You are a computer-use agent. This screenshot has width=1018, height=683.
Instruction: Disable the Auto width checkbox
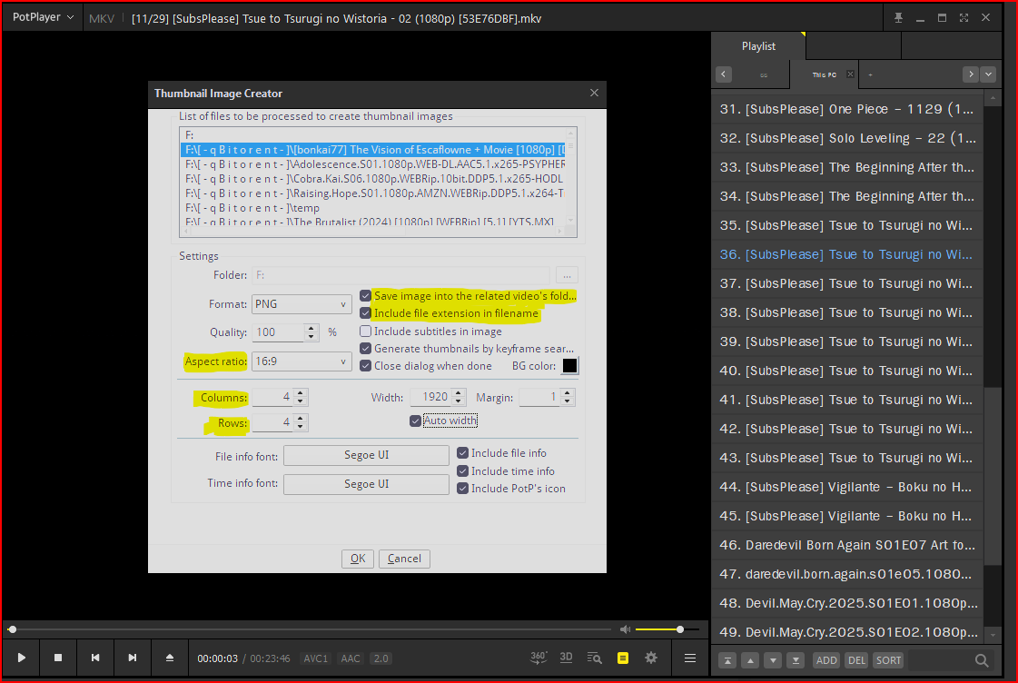click(x=415, y=421)
